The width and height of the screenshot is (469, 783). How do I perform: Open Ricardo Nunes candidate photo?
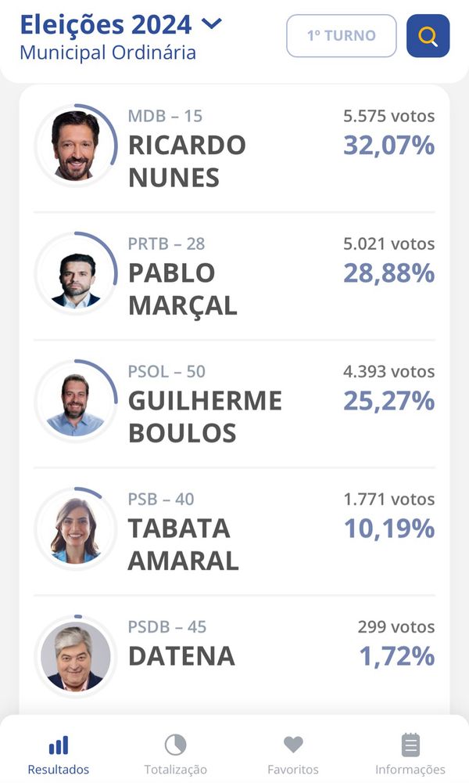(76, 146)
